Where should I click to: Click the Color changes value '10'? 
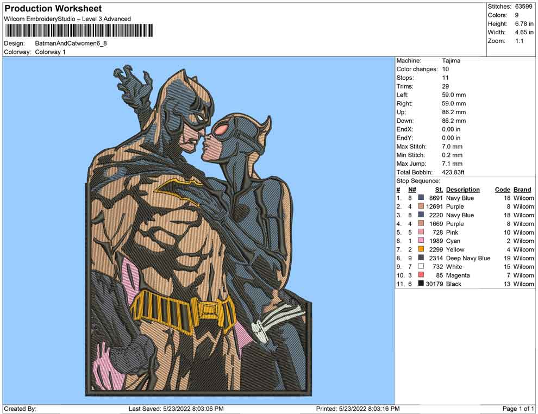coord(446,70)
